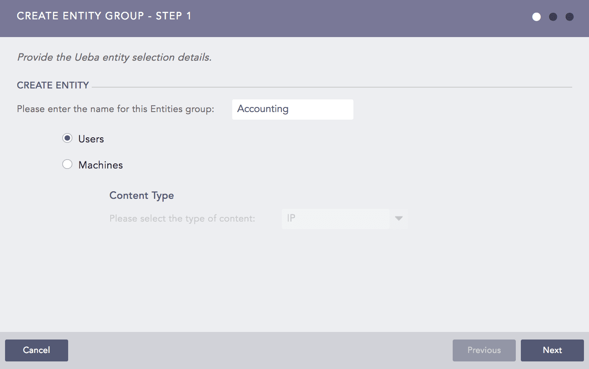Click the Machines label text
This screenshot has height=369, width=589.
(x=100, y=165)
